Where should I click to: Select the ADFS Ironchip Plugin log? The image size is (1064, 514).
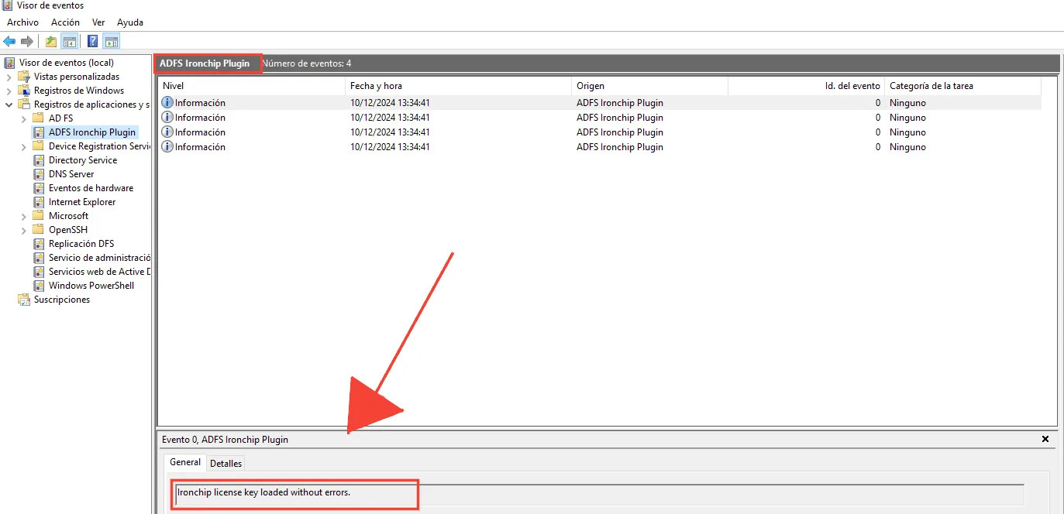[91, 132]
